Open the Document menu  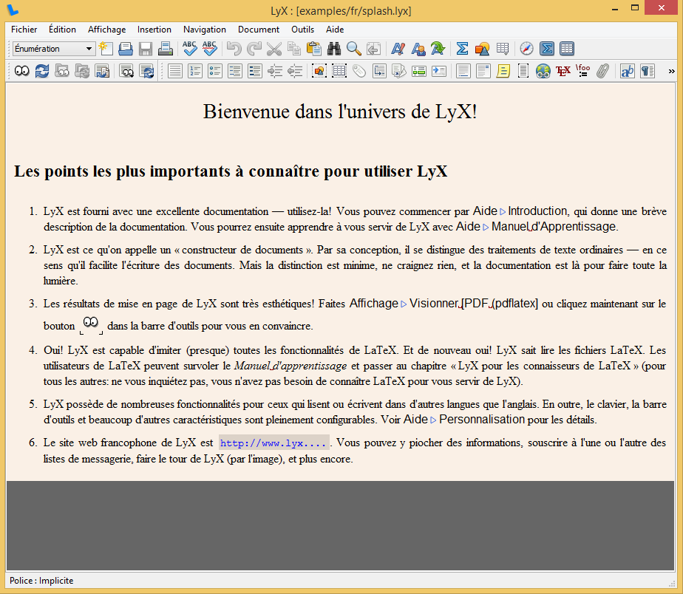pos(259,30)
